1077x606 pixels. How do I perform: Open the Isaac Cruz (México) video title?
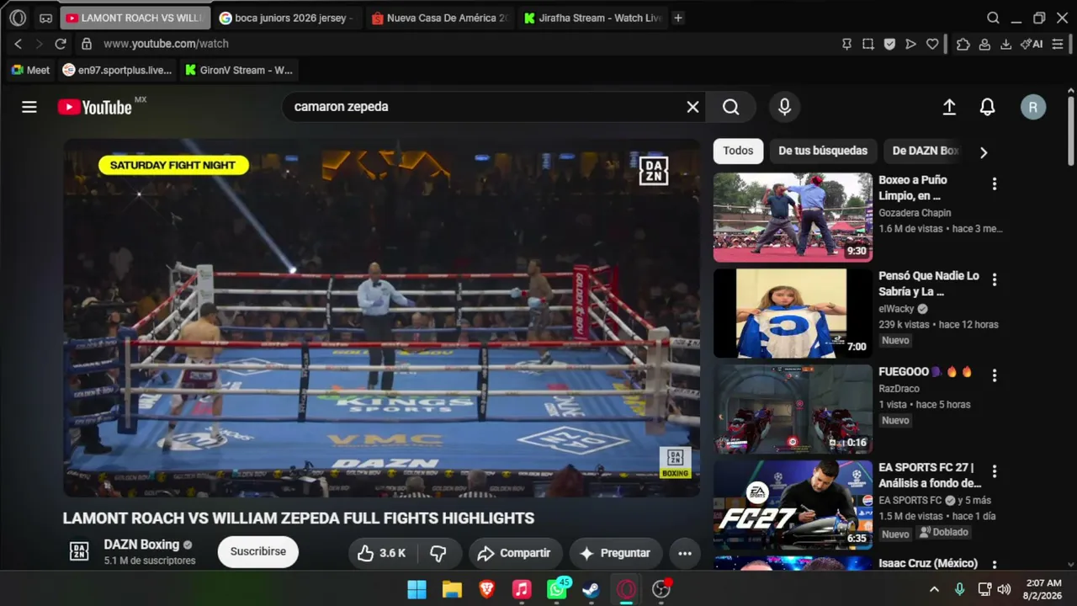click(928, 563)
